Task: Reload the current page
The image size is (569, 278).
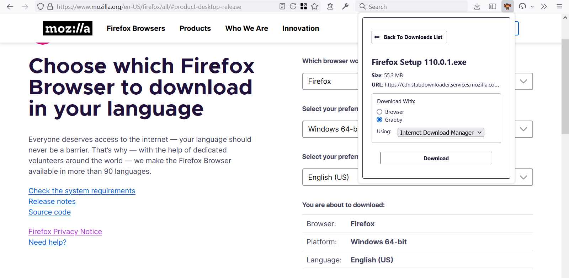Action: pyautogui.click(x=293, y=6)
